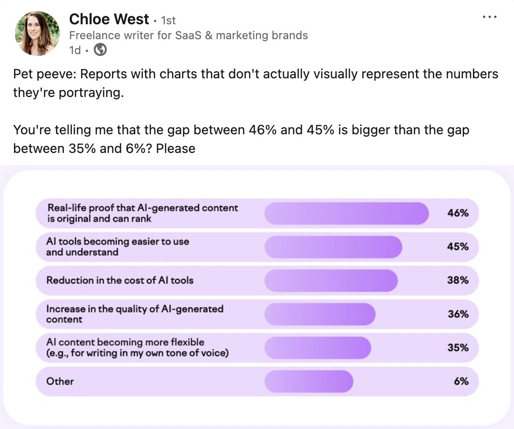Select the 'You're telling me' paragraph text
Screen dimensions: 514x429
(x=241, y=139)
